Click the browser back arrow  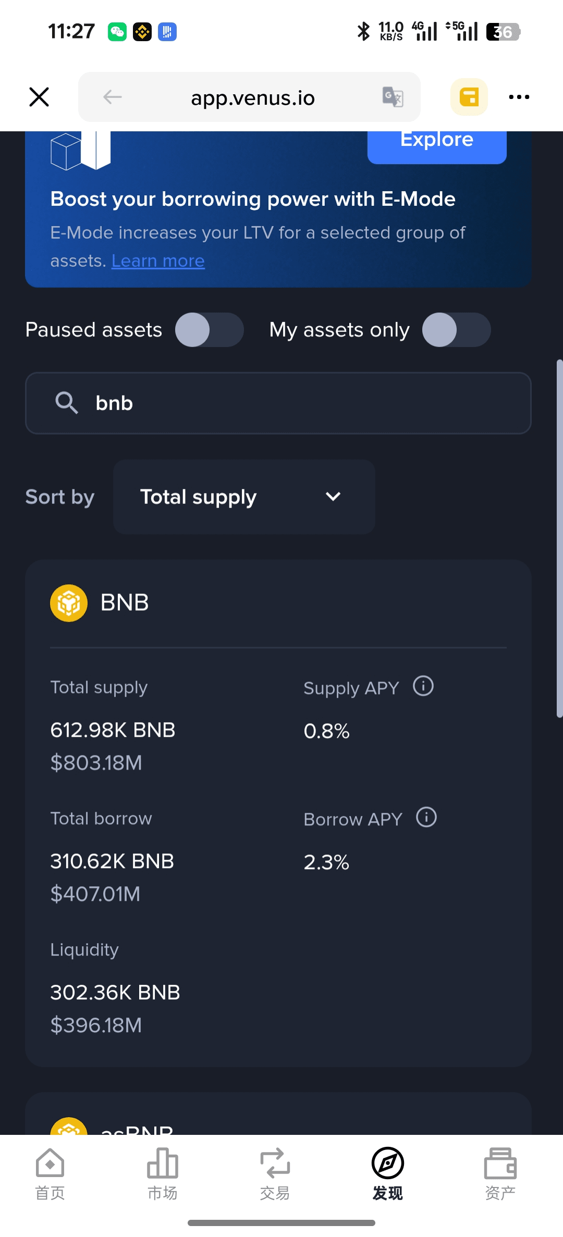[113, 97]
